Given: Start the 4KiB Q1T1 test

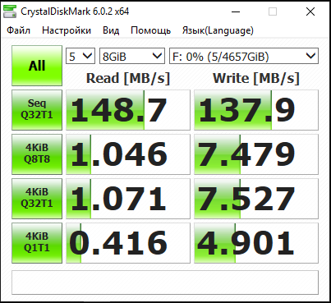Looking at the screenshot, I should (37, 243).
